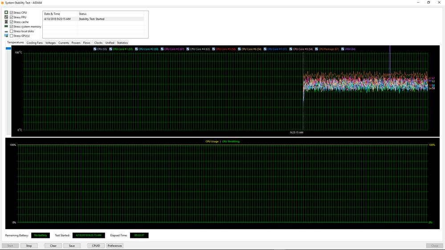Toggle the CPU Core #8 graph checkbox
445x250 pixels.
[x=290, y=49]
